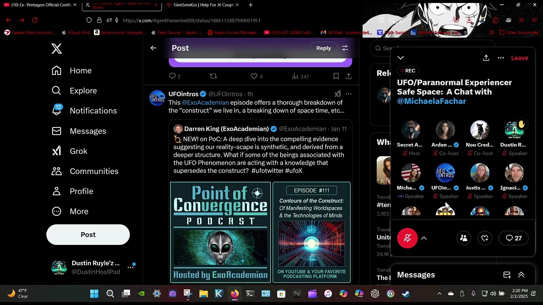Open weather widget 47°F Clear
Screen dimensions: 543x305
pos(17,294)
